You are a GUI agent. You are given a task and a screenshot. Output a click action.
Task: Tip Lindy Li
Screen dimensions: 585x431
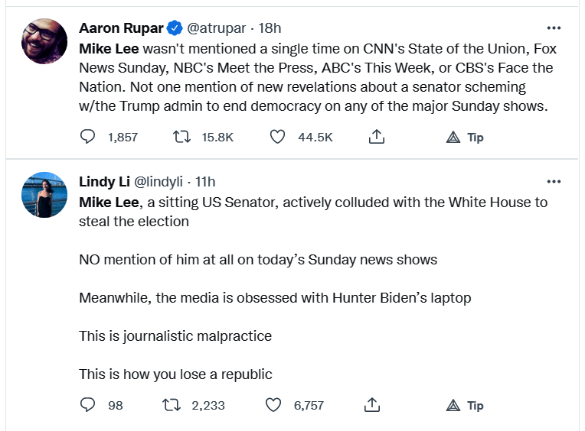466,405
